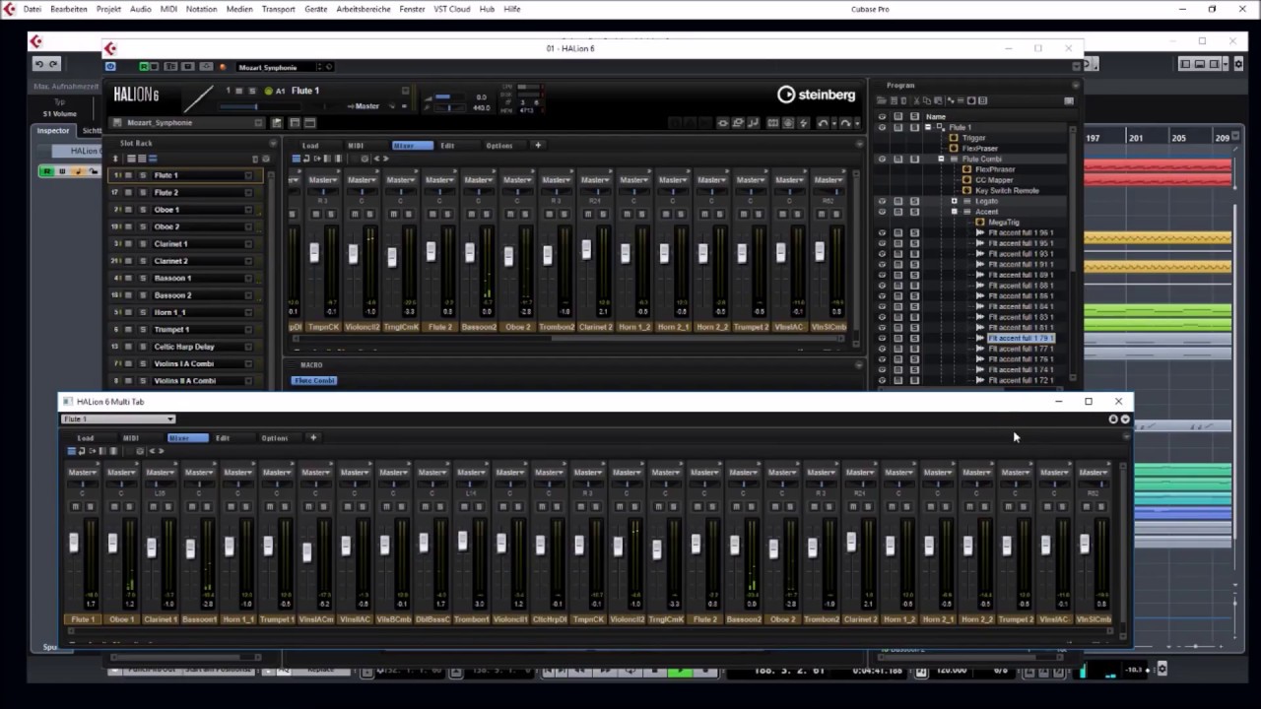The width and height of the screenshot is (1261, 709).
Task: Click the next arrow in main HALion mixer toolbar
Action: pos(385,159)
